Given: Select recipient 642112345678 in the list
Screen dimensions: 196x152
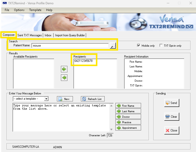Looking at the screenshot, I should [83, 61].
